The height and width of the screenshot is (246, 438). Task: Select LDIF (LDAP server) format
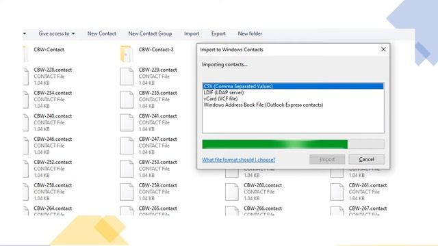(x=293, y=92)
